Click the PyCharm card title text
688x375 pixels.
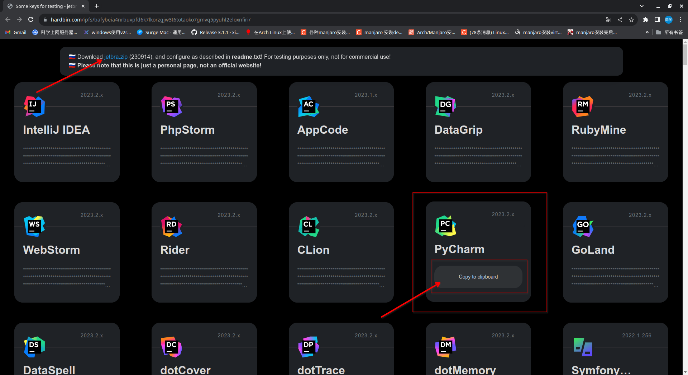click(459, 249)
